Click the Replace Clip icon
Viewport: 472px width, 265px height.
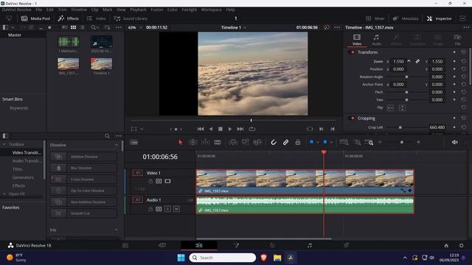tap(257, 142)
